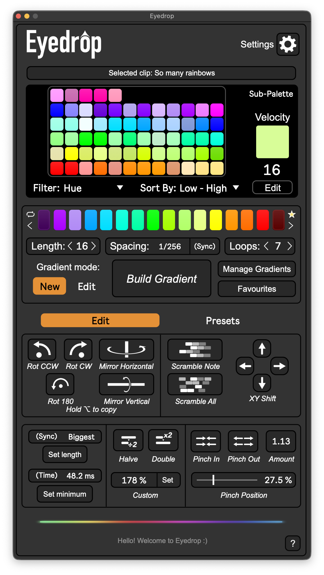Screen dimensions: 324x575
Task: Click the Halve icon
Action: (128, 440)
